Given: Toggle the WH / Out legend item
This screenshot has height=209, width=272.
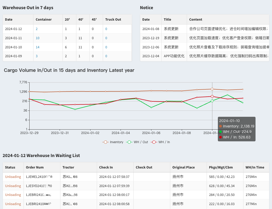Looking at the screenshot, I should [x=137, y=142].
